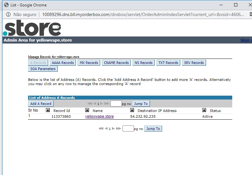Click the .store logo
This screenshot has height=175, width=252.
pos(32,28)
